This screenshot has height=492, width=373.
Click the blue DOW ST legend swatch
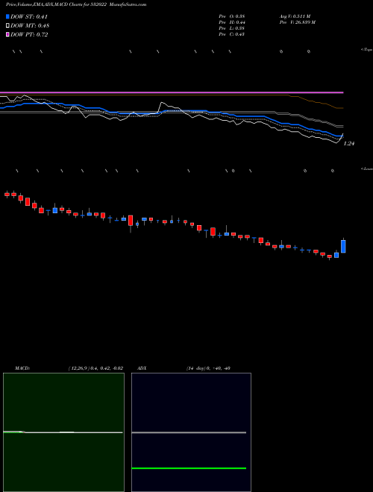pos(7,16)
